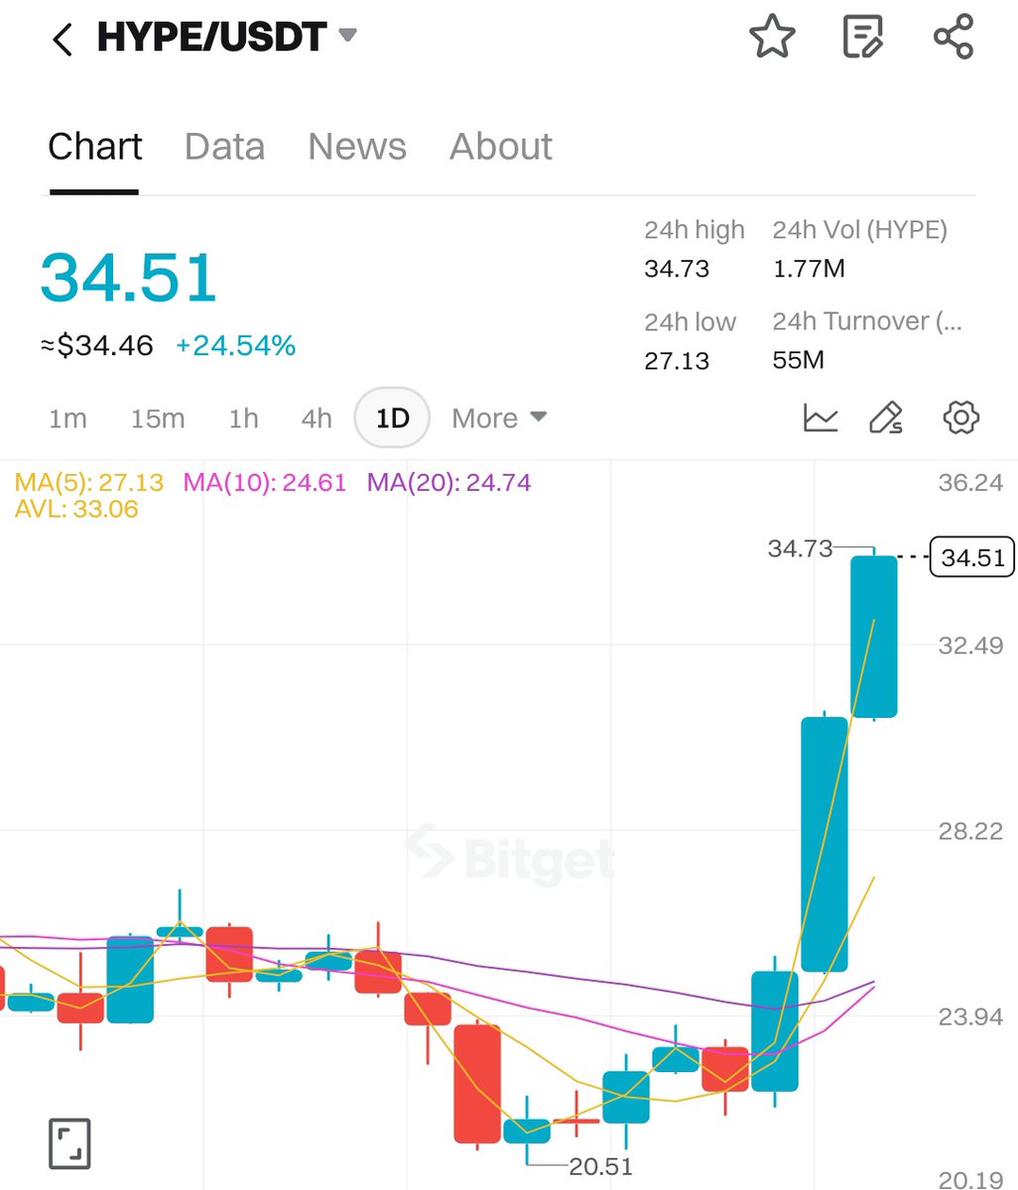Click the 23.94 price axis label

970,1016
